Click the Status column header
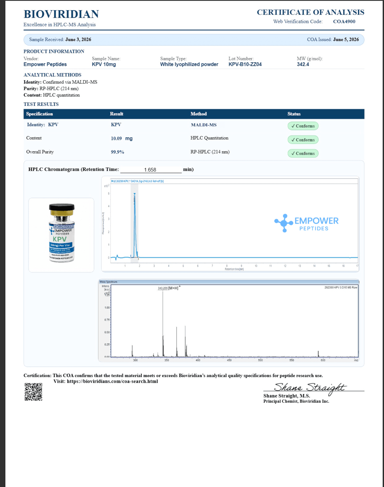Screen dimensions: 384x487 294,114
